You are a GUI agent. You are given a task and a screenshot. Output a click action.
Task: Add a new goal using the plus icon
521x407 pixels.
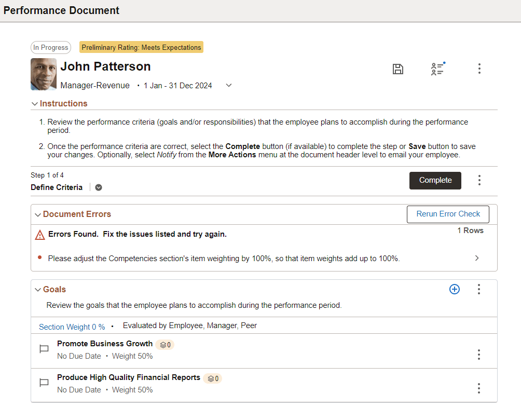pyautogui.click(x=455, y=289)
